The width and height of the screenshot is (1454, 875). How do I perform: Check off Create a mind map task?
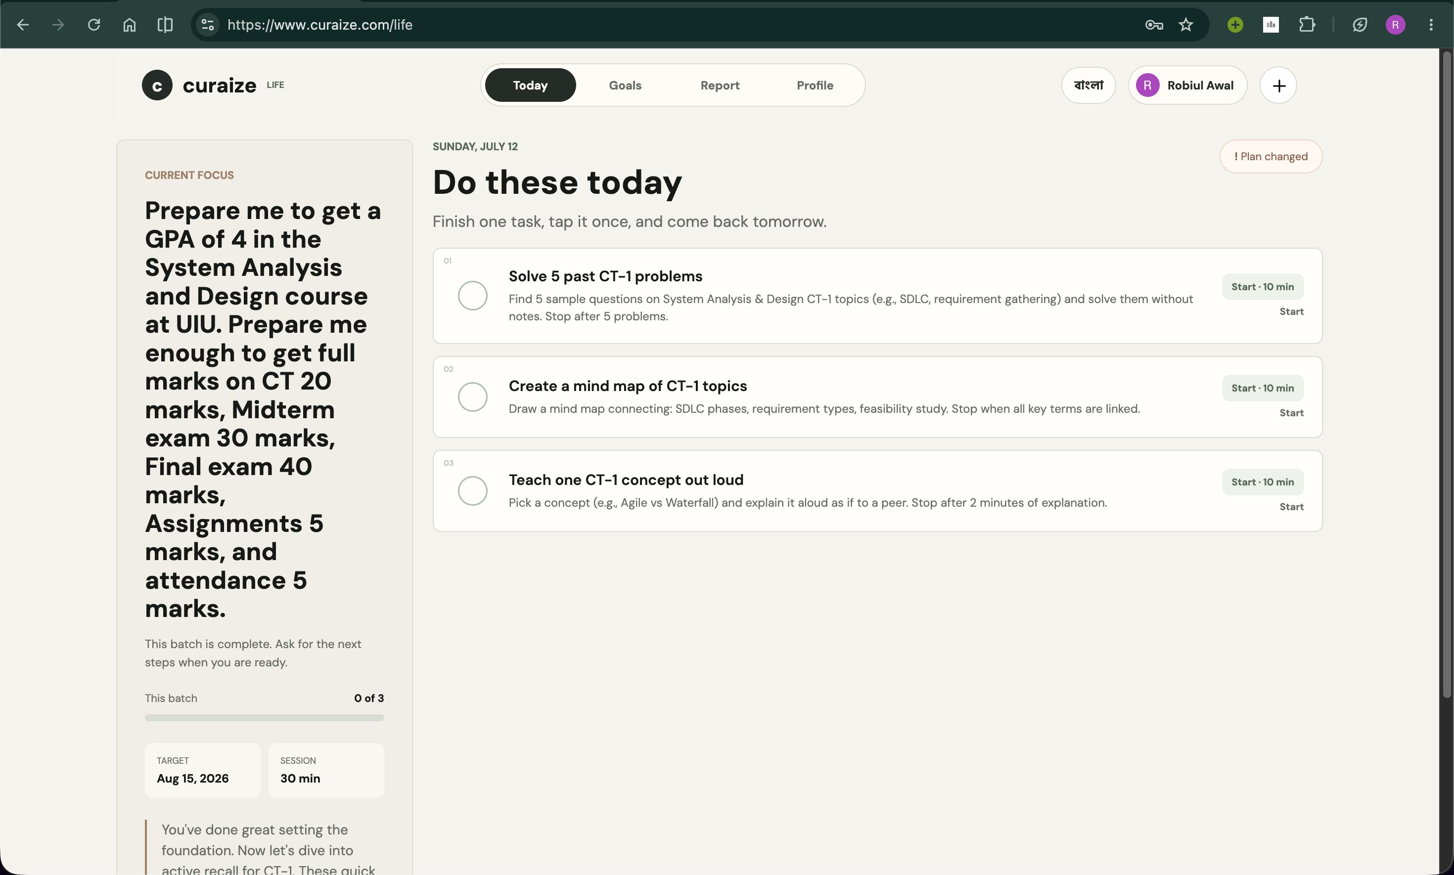(472, 397)
